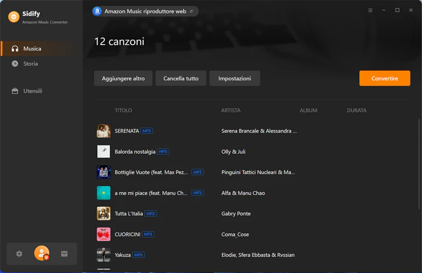Click the Aggiungere altro button

coord(123,78)
